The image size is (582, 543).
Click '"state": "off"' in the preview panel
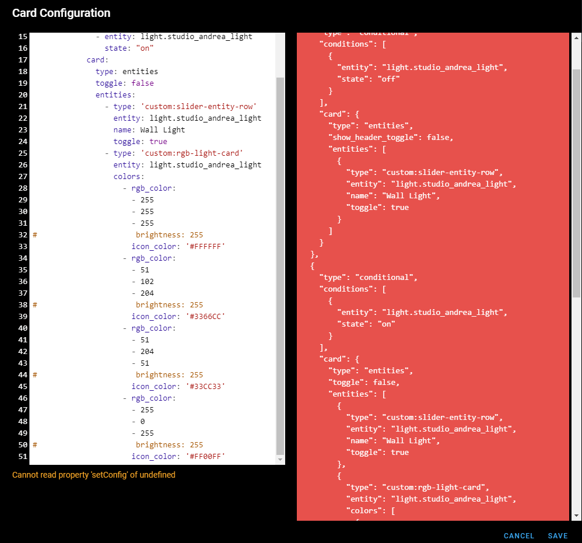pos(368,79)
